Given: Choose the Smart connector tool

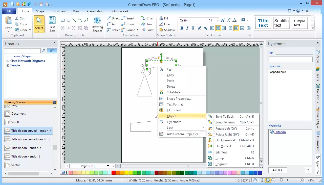Looking at the screenshot, I should point(128,18).
